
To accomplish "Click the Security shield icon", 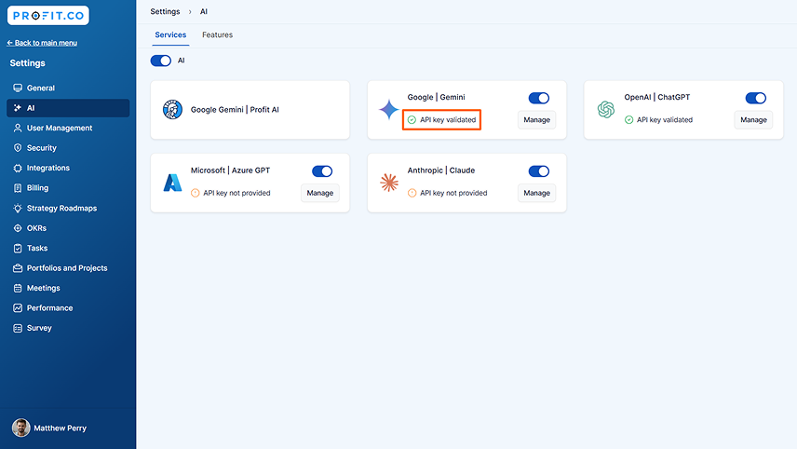I will coord(18,148).
